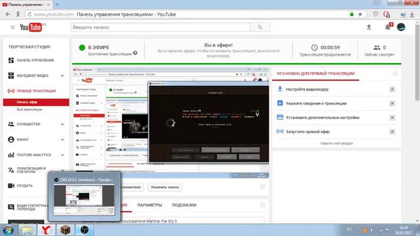
Task: Expand the 'Канал' sidebar section
Action: coord(62,140)
